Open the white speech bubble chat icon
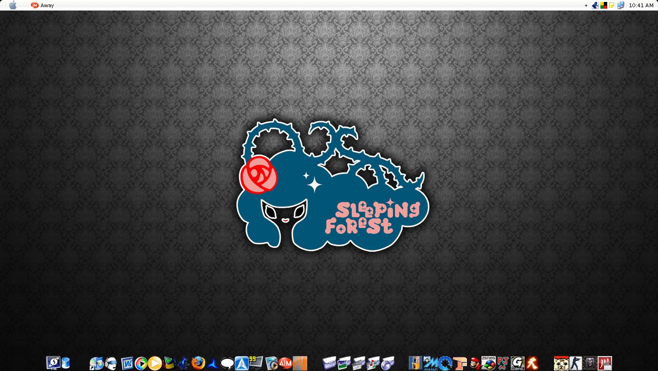The width and height of the screenshot is (658, 371). pos(227,363)
